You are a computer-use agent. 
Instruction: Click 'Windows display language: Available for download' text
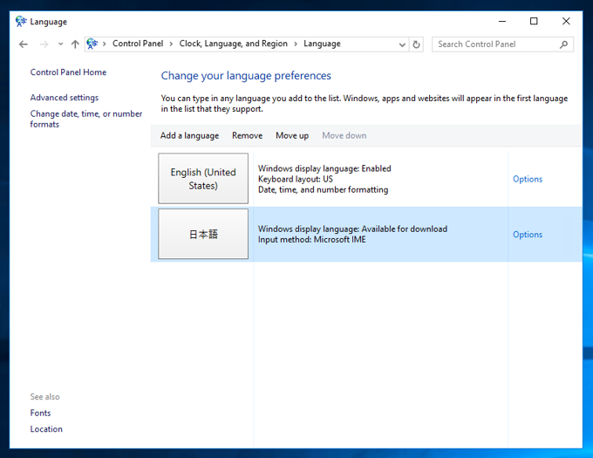click(352, 229)
